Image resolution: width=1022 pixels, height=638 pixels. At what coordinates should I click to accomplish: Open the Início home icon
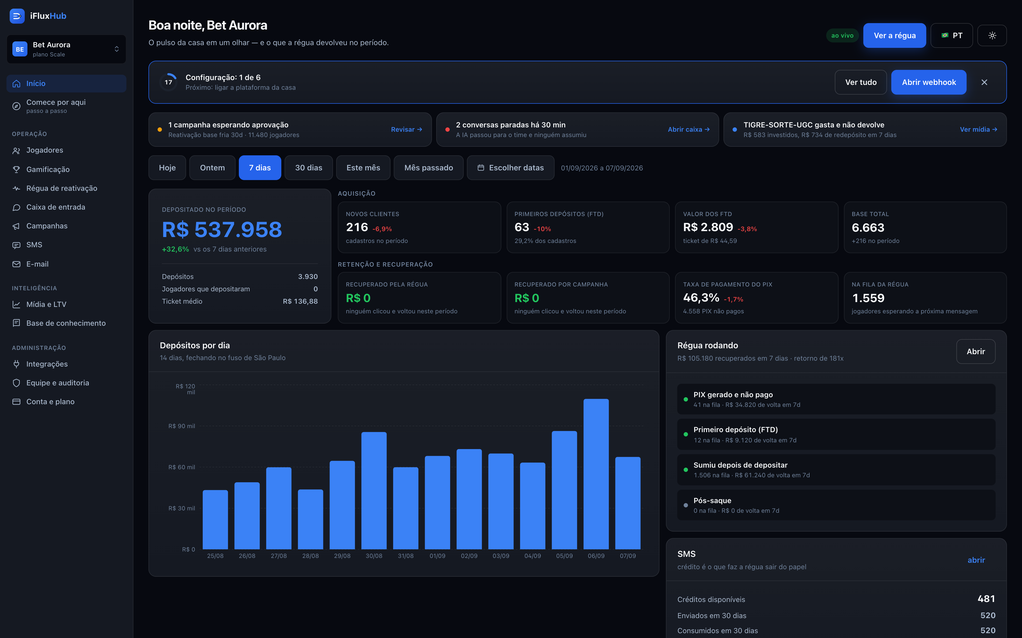[16, 84]
